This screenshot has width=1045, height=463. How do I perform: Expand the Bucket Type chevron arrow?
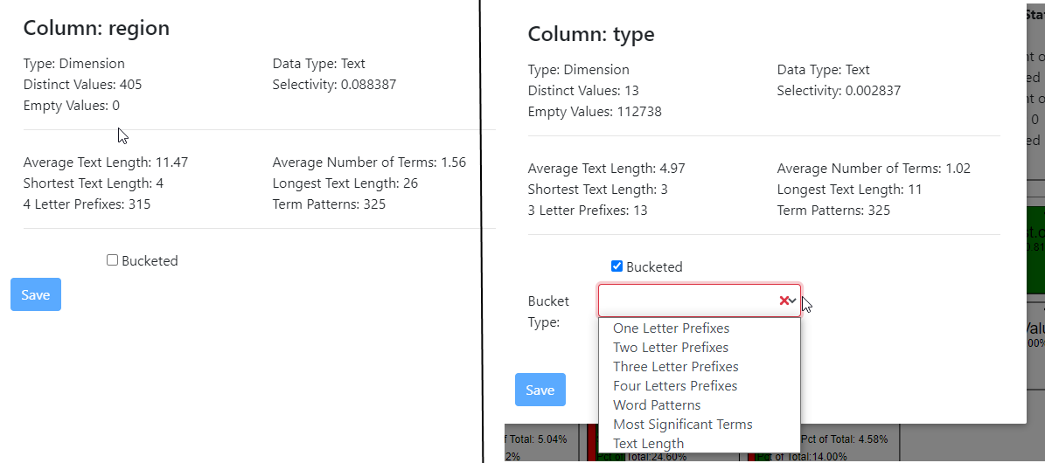click(x=792, y=301)
